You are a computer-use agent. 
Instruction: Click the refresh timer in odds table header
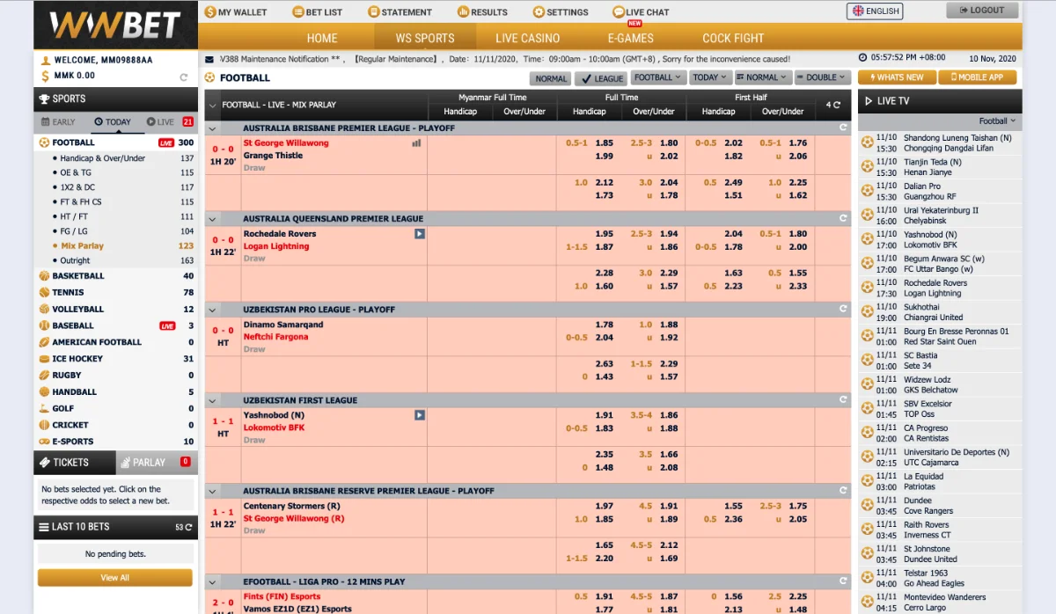click(x=833, y=105)
